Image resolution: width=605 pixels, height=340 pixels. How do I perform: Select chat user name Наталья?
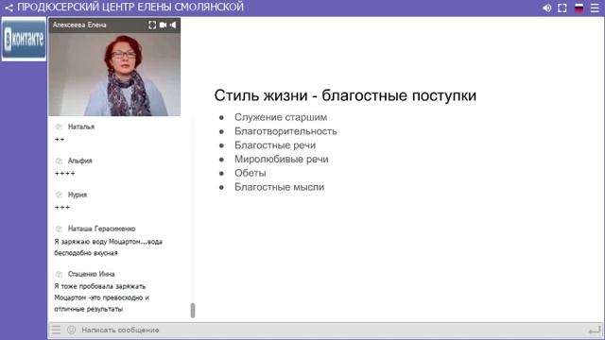point(81,127)
